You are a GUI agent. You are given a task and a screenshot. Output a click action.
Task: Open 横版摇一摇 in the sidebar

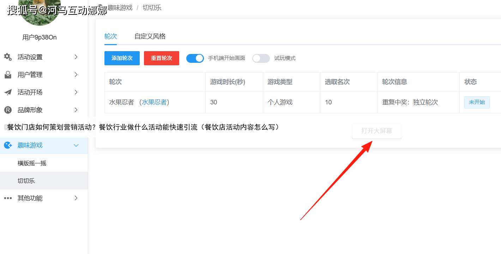click(x=32, y=163)
